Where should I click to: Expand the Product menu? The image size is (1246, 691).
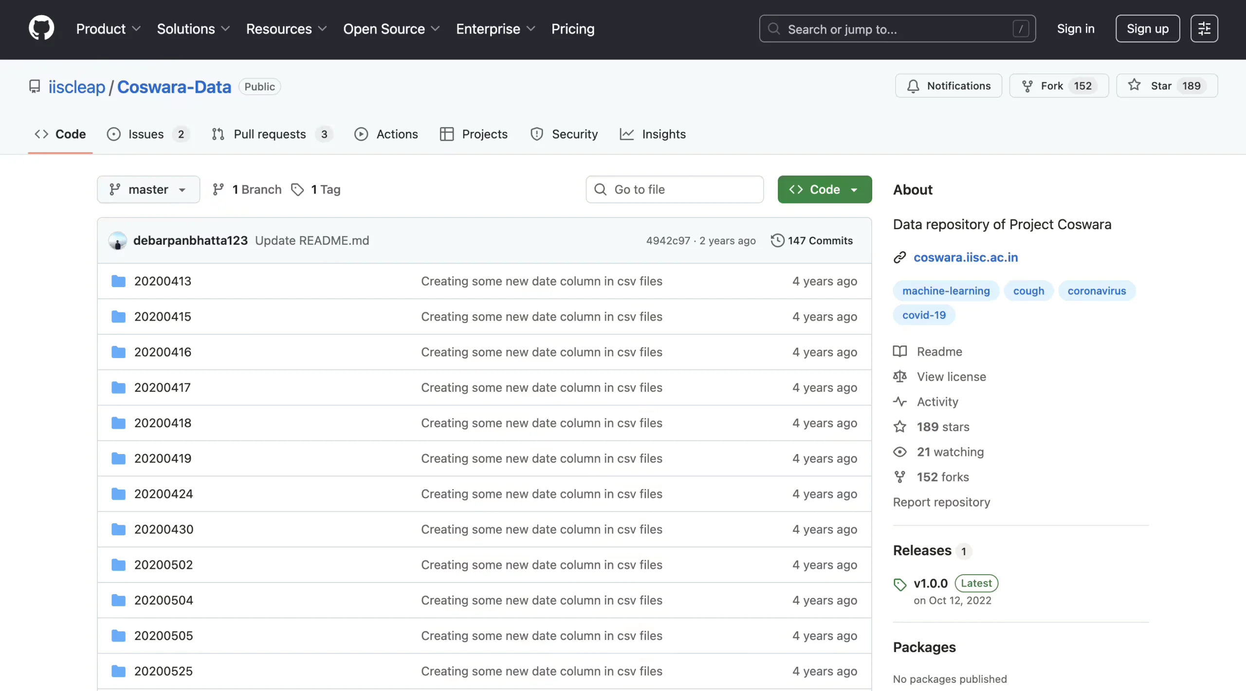pos(108,29)
